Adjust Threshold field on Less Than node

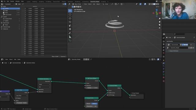pos(21,103)
